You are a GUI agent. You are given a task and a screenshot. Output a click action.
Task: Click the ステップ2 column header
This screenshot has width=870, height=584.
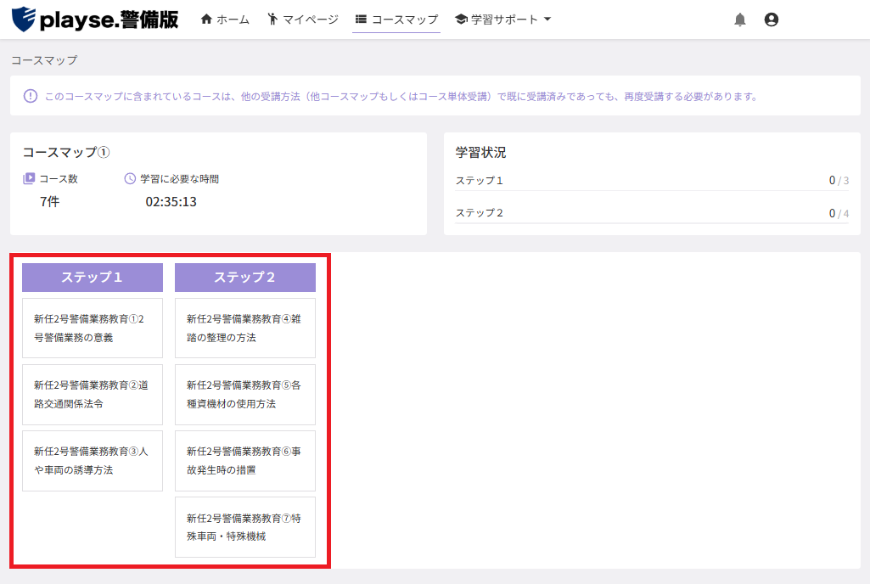pos(245,277)
